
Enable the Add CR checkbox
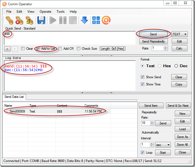60,49
